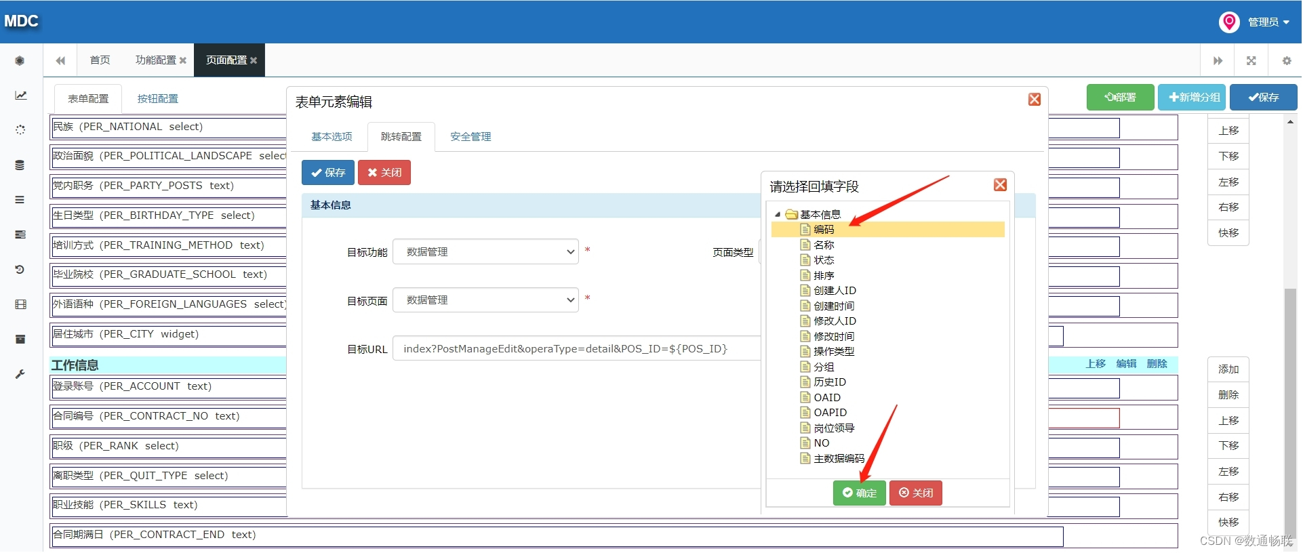Switch to the 首页 tab
Viewport: 1303px width, 553px height.
(x=100, y=60)
